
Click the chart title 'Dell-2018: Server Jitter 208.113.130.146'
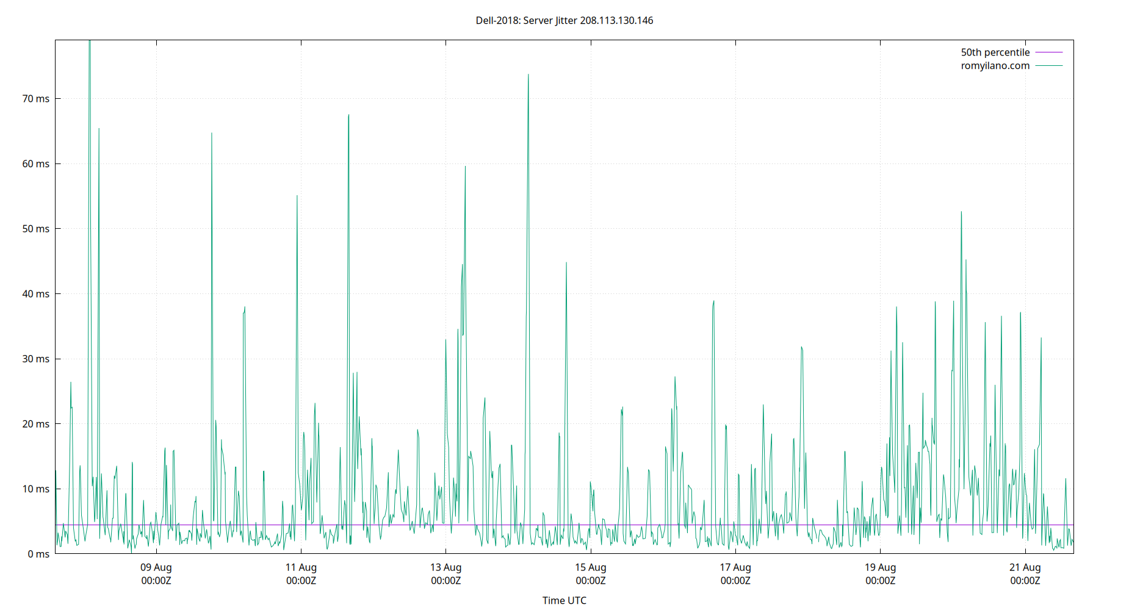[x=564, y=21]
